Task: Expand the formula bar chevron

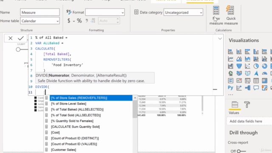Action: tap(220, 39)
